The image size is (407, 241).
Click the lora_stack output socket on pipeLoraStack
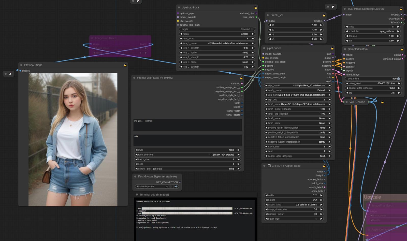[x=256, y=17]
